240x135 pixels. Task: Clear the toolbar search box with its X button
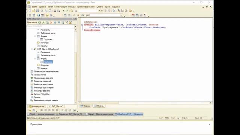pos(102,11)
